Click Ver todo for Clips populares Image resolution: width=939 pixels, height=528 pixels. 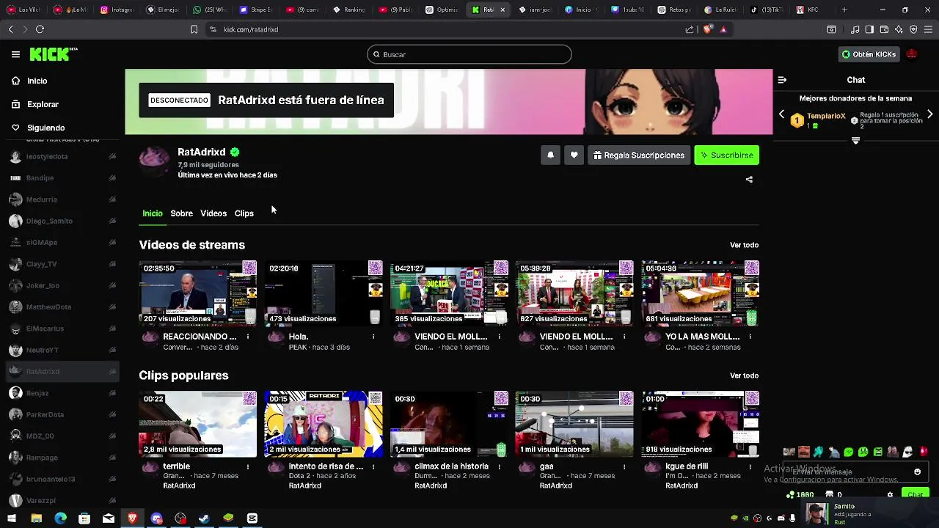[744, 375]
